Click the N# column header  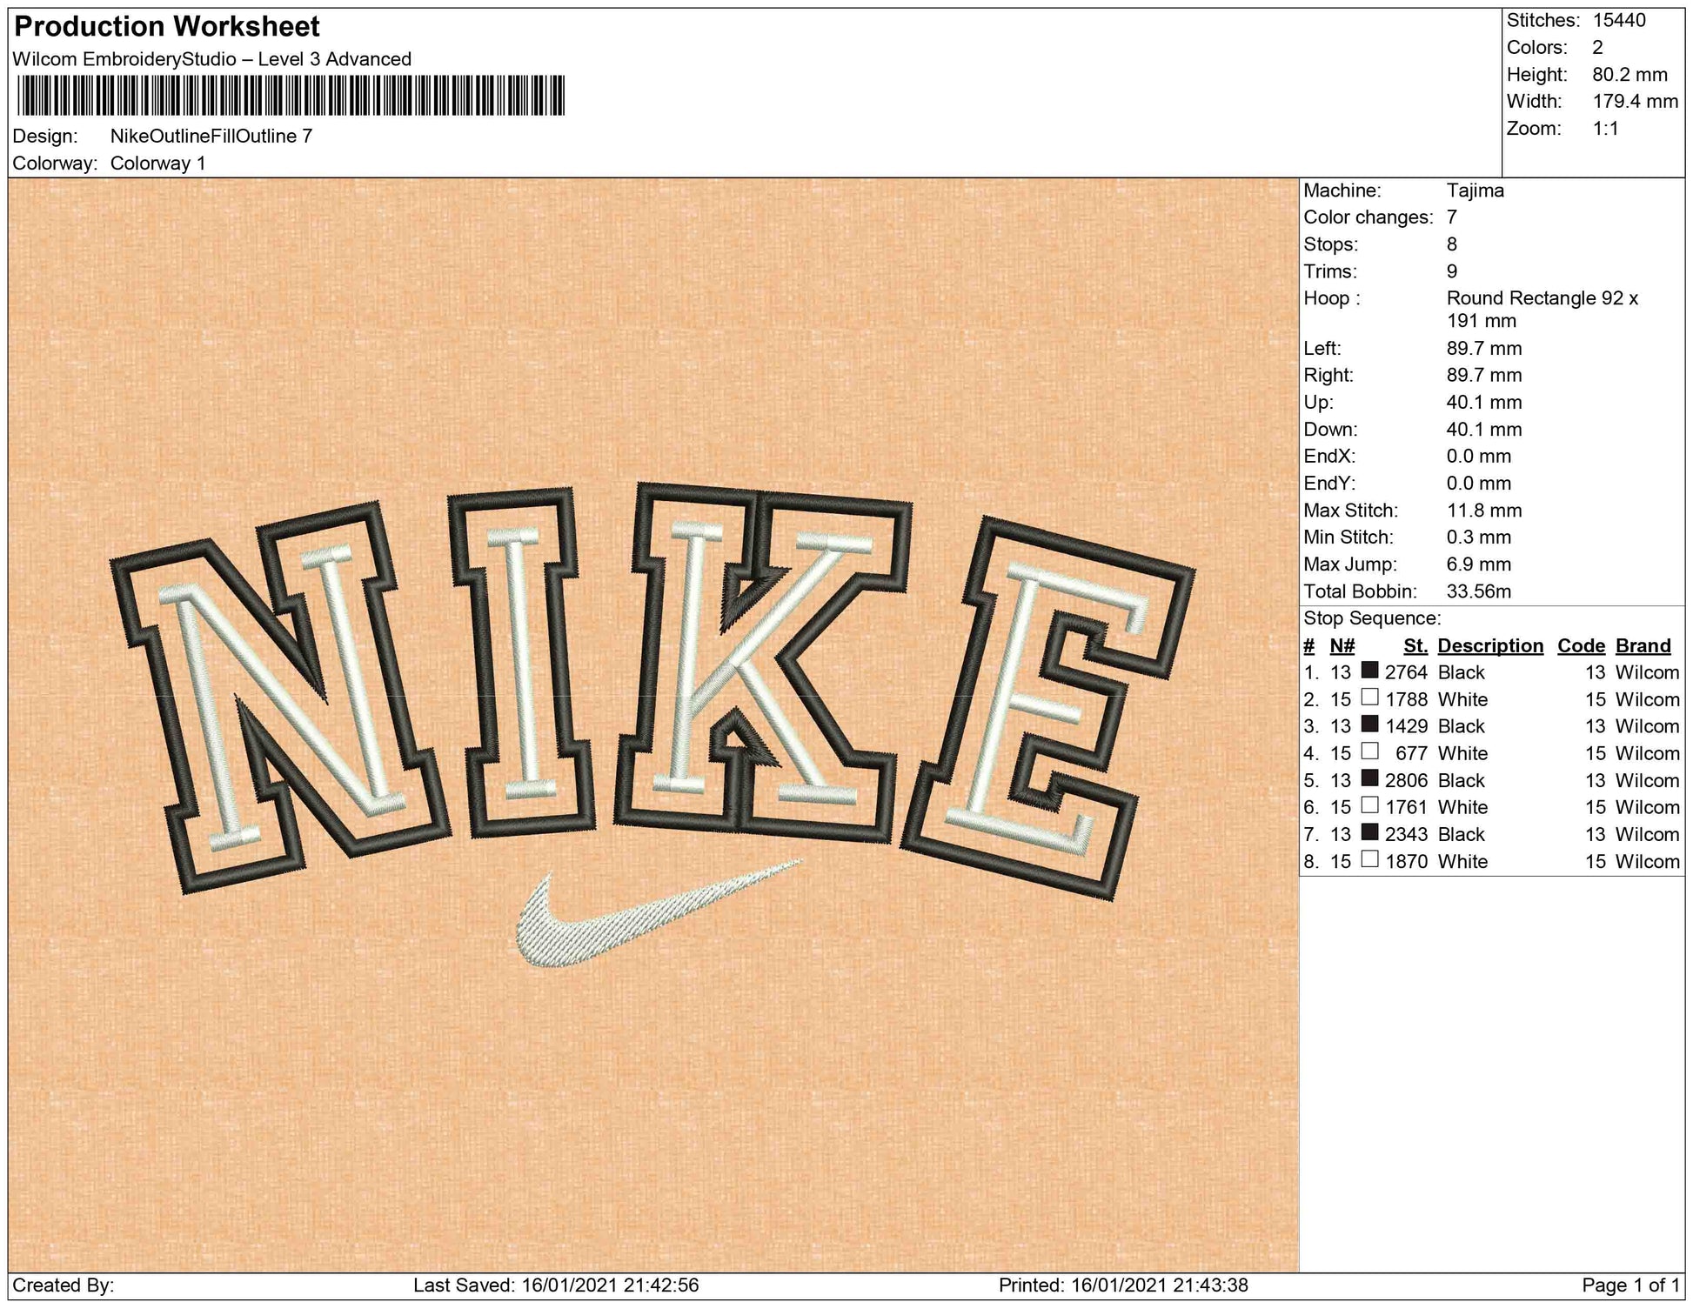click(1342, 645)
